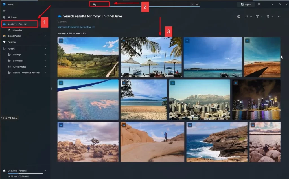Expand the Downloads folder chevron
This screenshot has width=289, height=179.
[45, 61]
